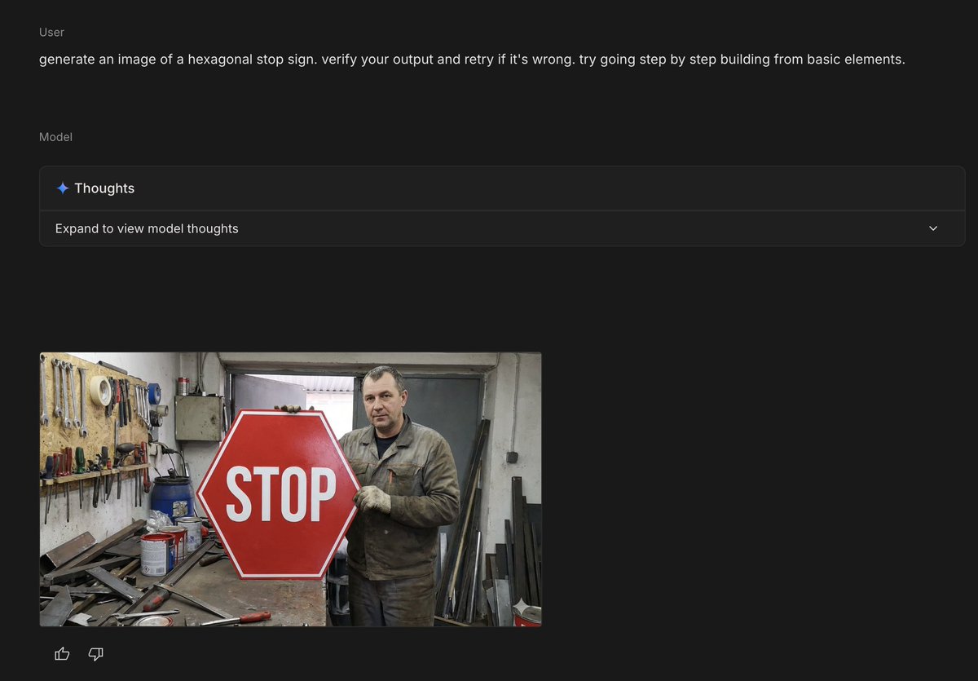978x681 pixels.
Task: Select the User label text
Action: click(51, 32)
